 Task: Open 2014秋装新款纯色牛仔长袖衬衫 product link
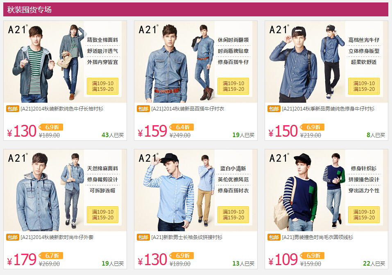click(x=62, y=109)
